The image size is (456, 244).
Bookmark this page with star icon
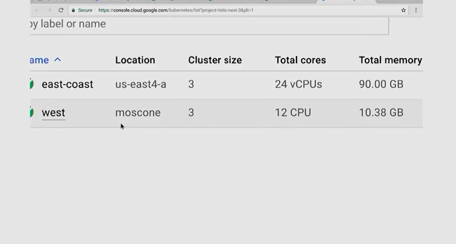403,10
